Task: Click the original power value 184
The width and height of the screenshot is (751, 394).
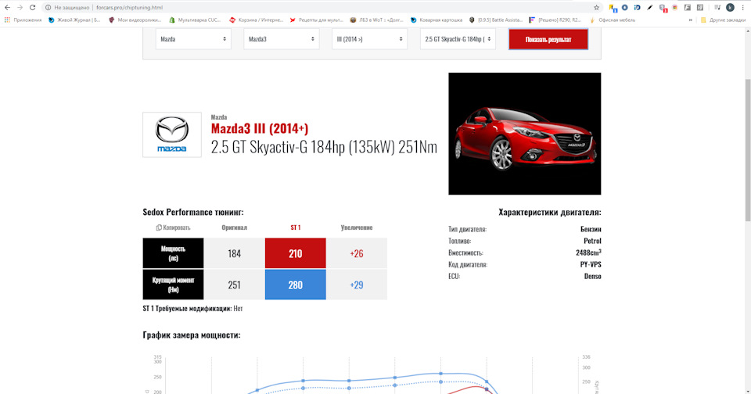Action: 234,253
